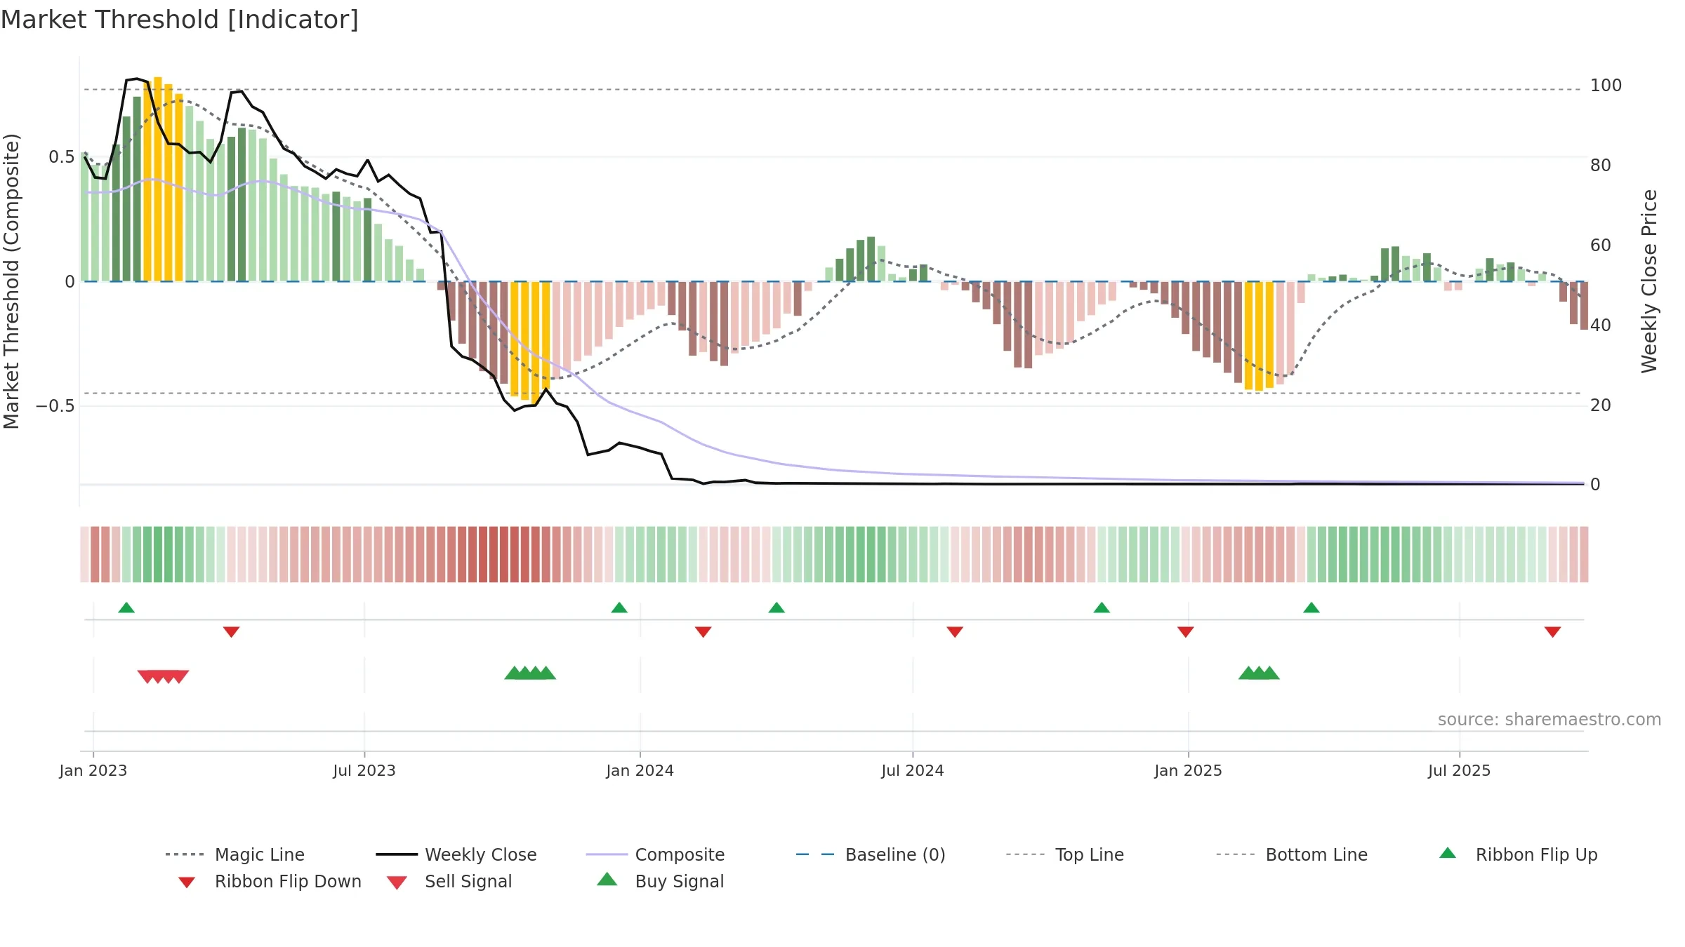Screen dimensions: 1685x947
Task: Toggle the Weekly Close legend entry
Action: tap(456, 854)
